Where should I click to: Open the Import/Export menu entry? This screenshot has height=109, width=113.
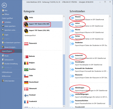pyautogui.click(x=11, y=51)
